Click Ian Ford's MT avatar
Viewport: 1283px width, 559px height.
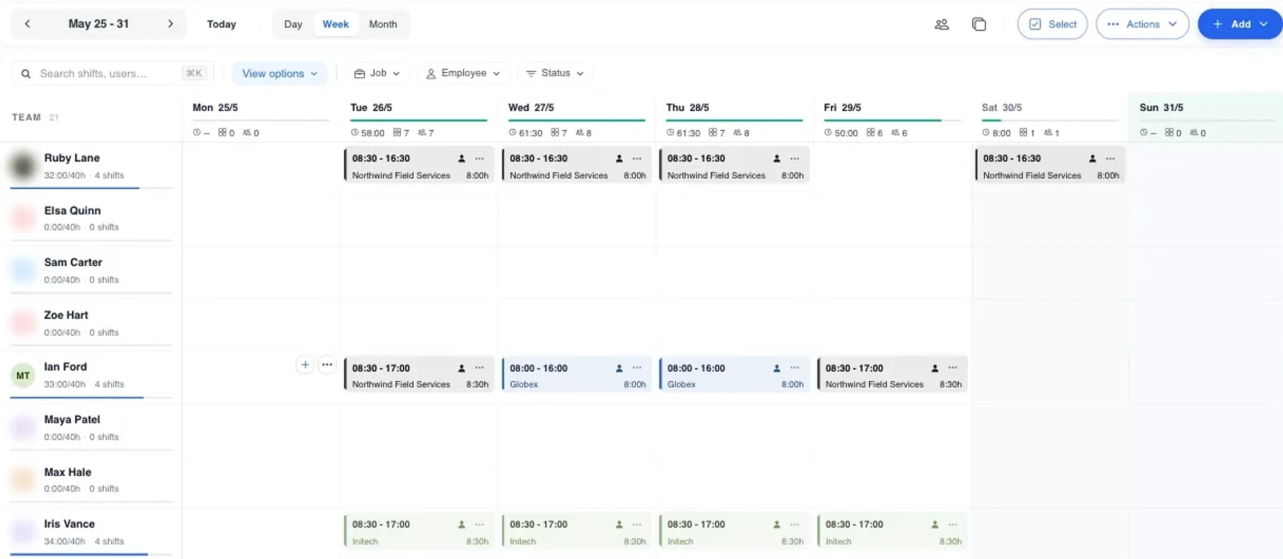coord(23,375)
